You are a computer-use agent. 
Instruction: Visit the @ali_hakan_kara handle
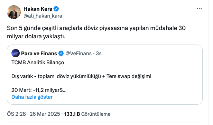(x=43, y=16)
